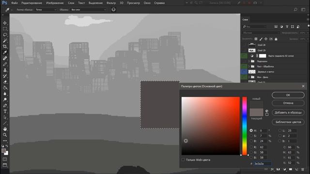Image resolution: width=310 pixels, height=174 pixels.
Task: Toggle visibility of Карта градиента layer
Action: [244, 56]
